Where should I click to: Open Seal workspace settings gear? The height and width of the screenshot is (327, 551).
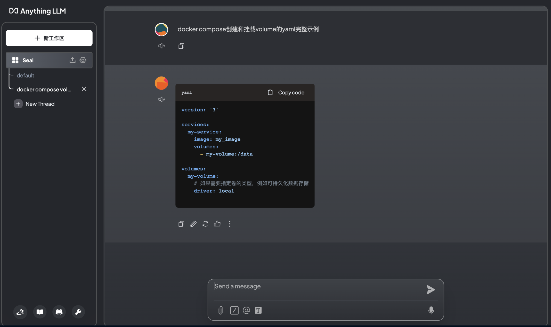(x=83, y=60)
